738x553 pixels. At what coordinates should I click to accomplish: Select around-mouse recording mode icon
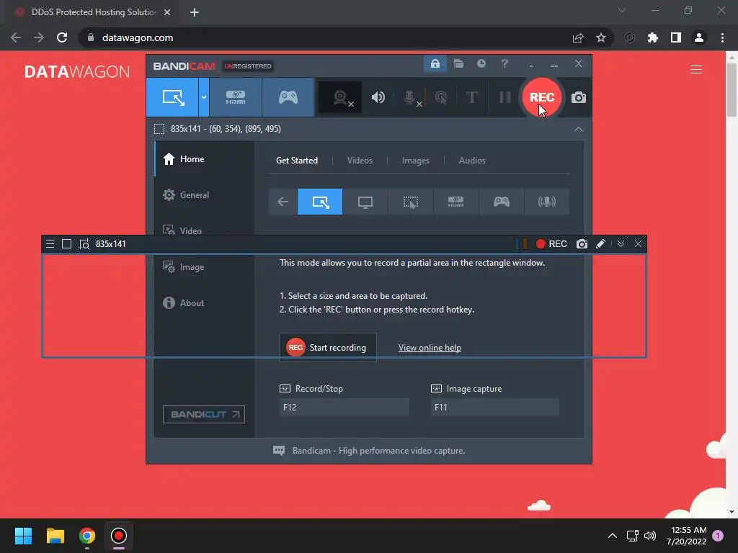click(x=410, y=202)
